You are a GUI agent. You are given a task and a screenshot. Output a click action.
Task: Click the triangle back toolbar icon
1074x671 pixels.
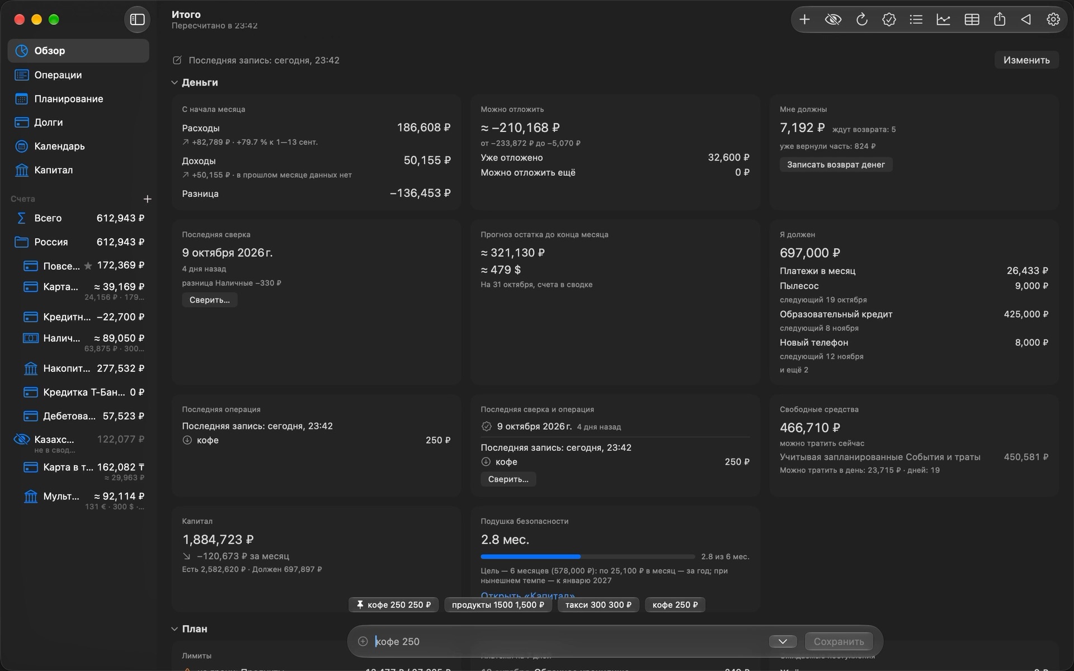tap(1026, 20)
